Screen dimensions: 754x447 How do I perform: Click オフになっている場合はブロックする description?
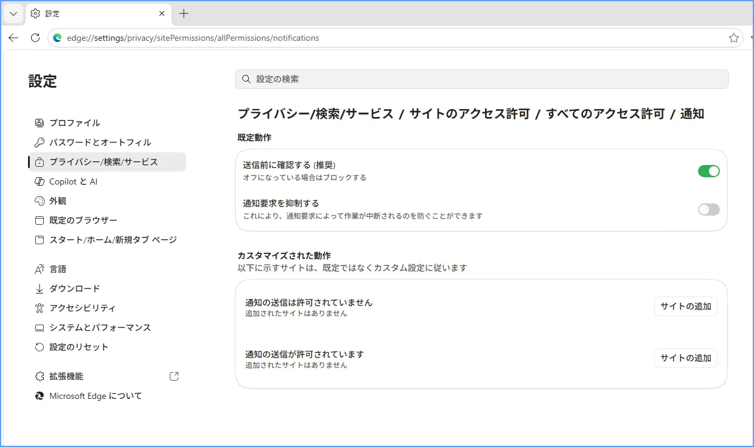tap(305, 178)
